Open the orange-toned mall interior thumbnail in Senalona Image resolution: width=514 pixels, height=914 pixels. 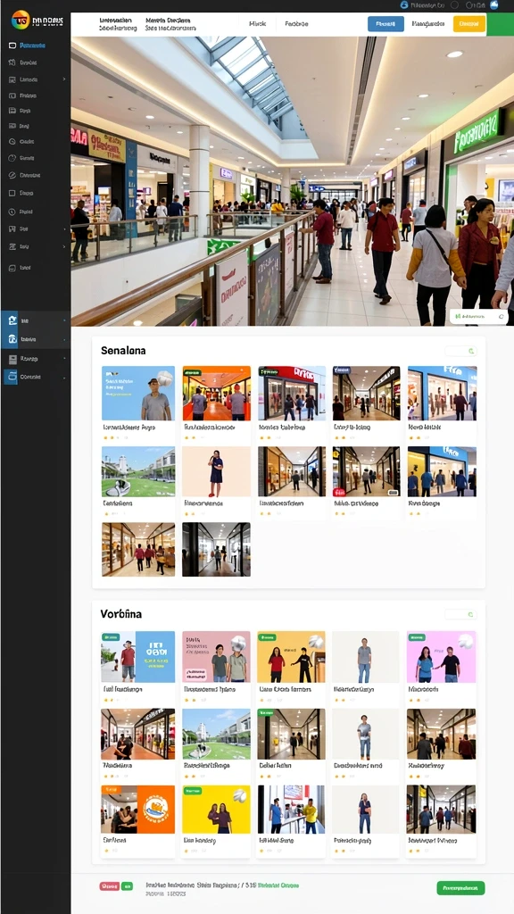(x=216, y=393)
